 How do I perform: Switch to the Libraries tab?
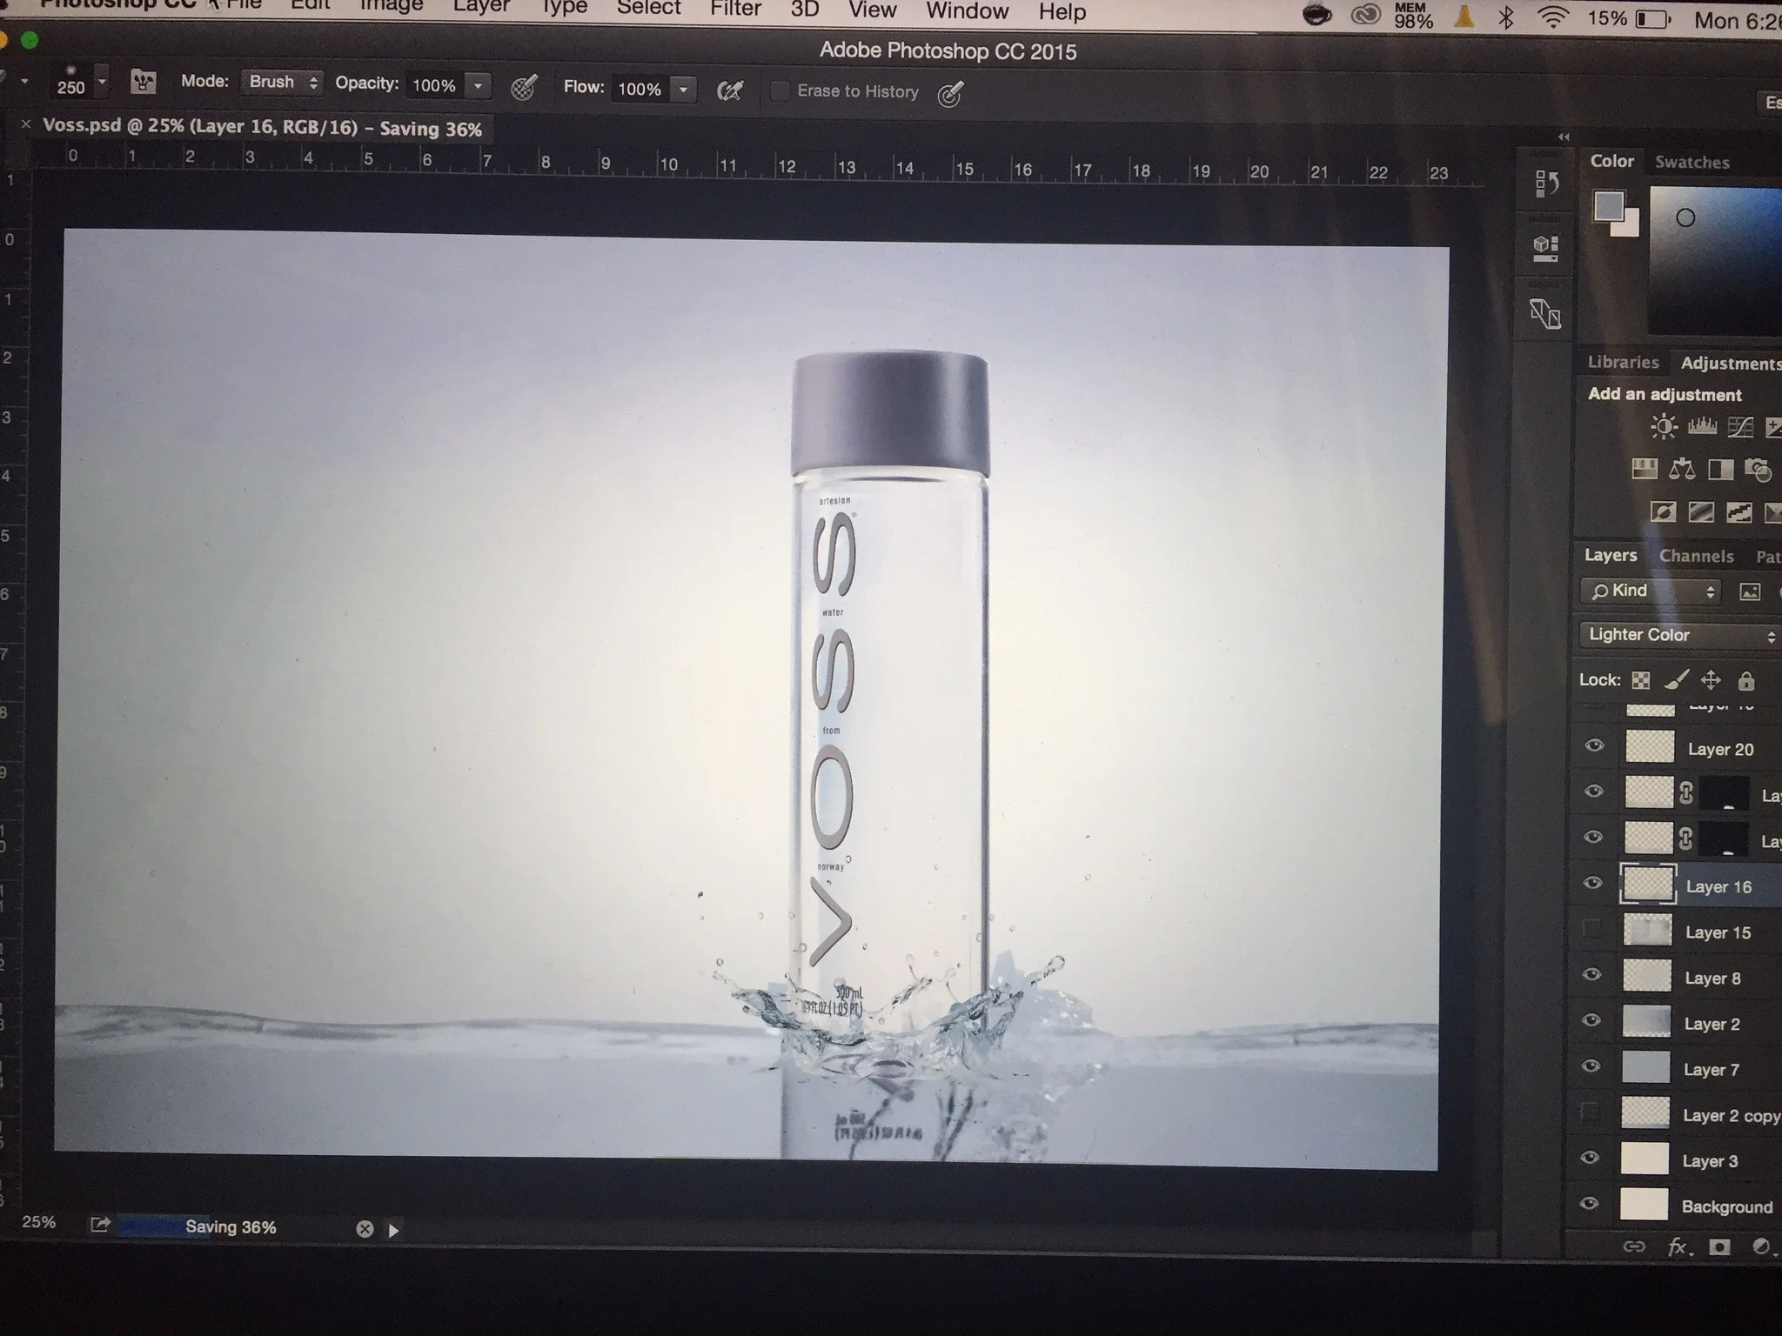(1623, 363)
